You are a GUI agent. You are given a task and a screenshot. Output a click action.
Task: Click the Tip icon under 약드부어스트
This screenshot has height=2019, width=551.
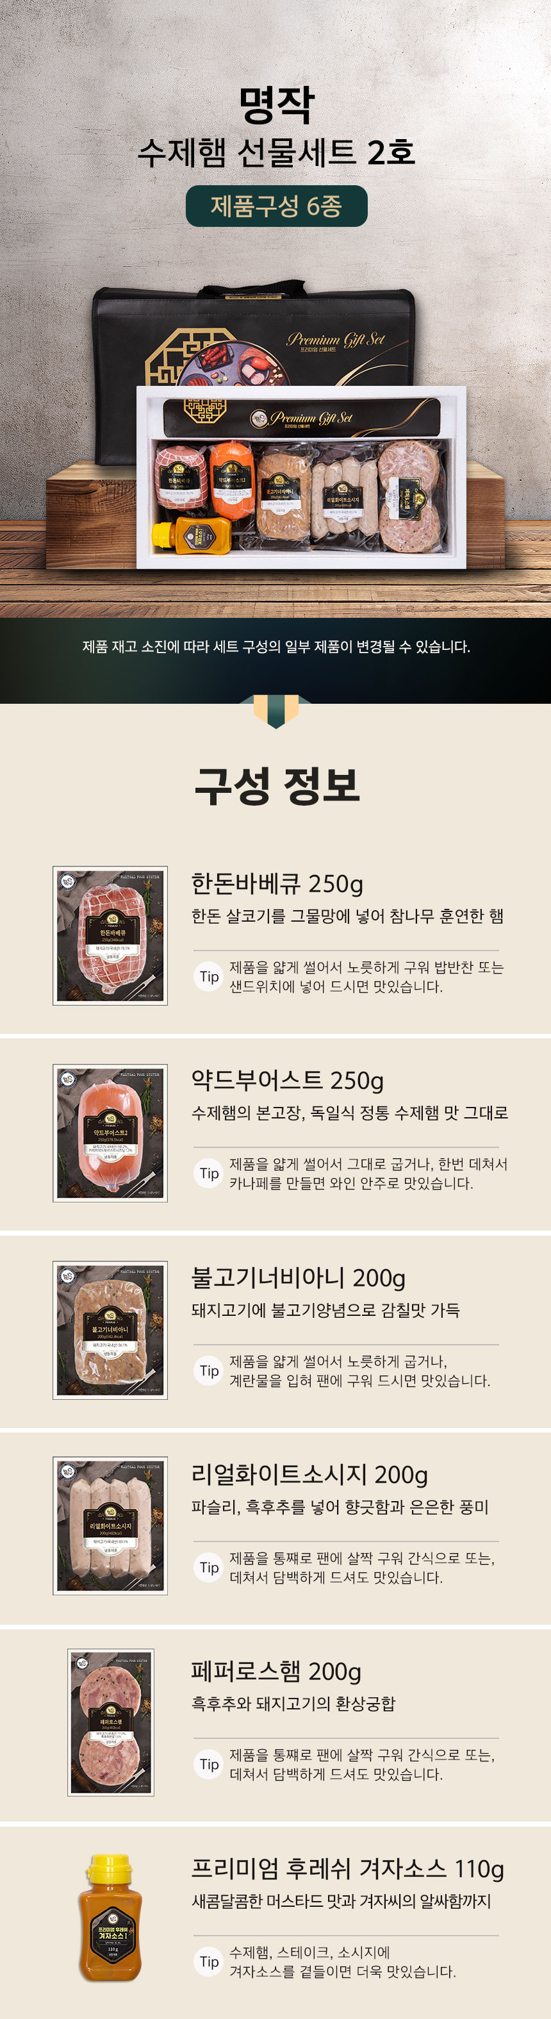[208, 1174]
